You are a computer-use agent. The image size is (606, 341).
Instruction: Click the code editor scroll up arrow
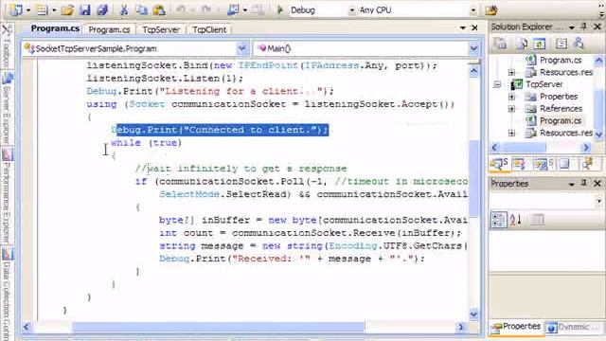[473, 71]
